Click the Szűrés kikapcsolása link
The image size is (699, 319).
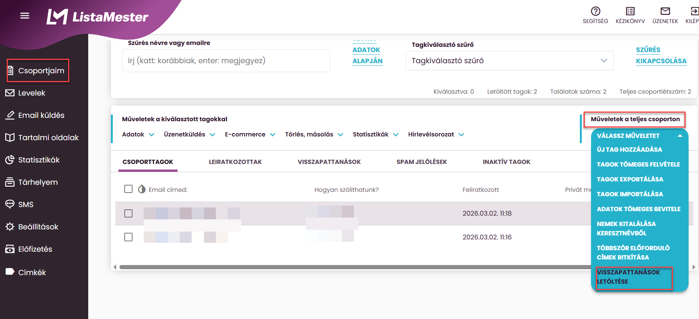(x=661, y=55)
